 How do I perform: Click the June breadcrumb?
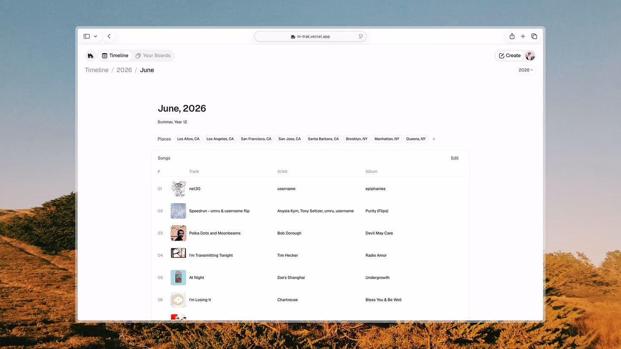[x=147, y=70]
